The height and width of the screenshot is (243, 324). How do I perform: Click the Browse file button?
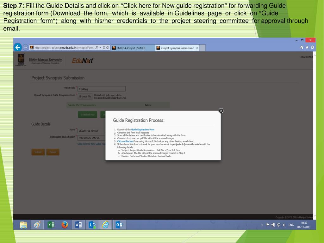point(85,96)
